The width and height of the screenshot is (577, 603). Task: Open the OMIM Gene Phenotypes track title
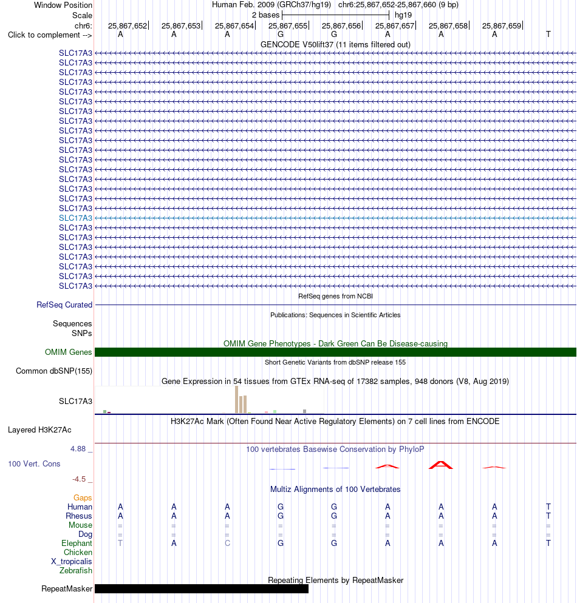click(335, 343)
